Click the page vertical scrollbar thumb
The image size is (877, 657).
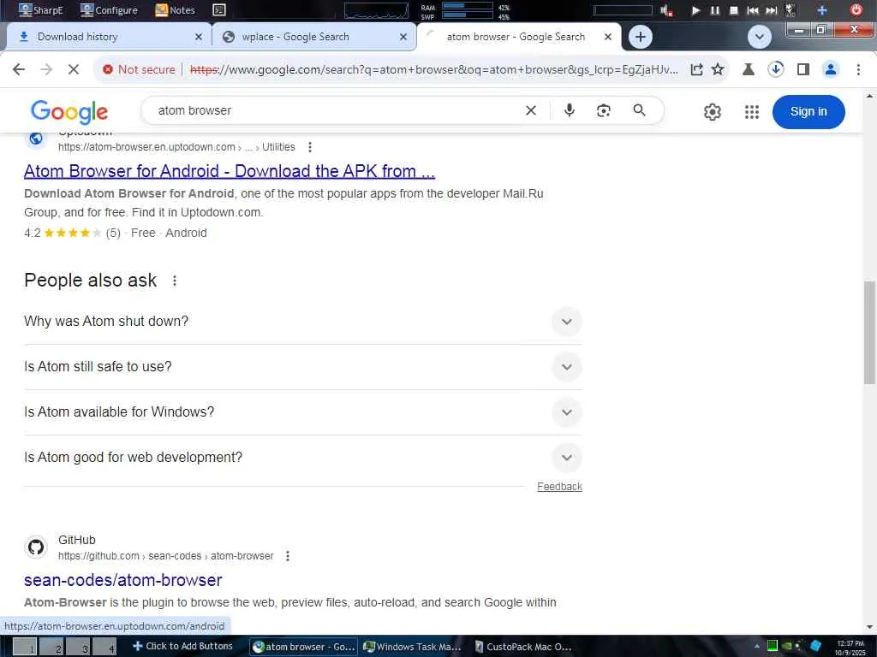(869, 333)
